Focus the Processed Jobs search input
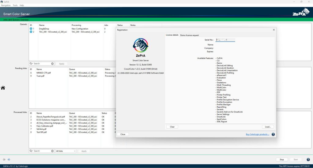This screenshot has width=313, height=168. (x=42, y=151)
